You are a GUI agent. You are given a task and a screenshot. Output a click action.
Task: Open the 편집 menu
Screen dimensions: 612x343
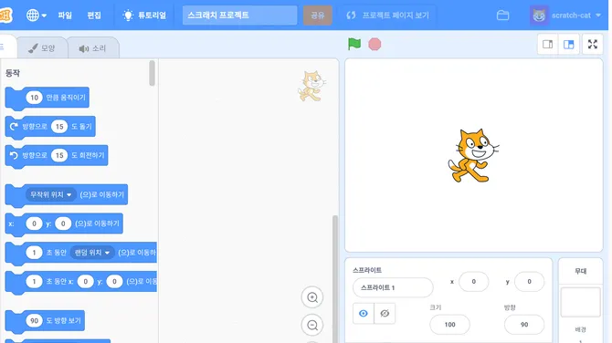[94, 16]
